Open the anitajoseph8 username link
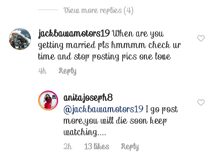This screenshot has height=165, width=218. coord(88,98)
